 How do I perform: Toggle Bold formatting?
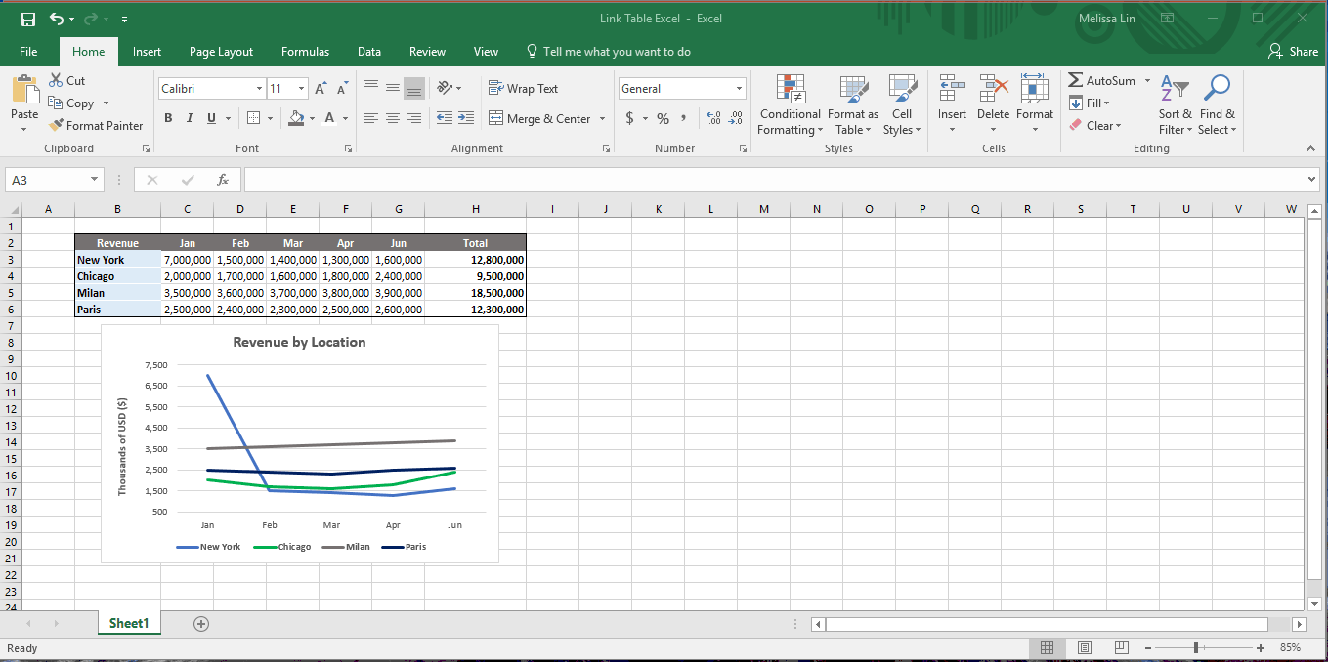(168, 118)
